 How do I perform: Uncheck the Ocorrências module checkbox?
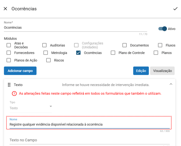tap(78, 53)
